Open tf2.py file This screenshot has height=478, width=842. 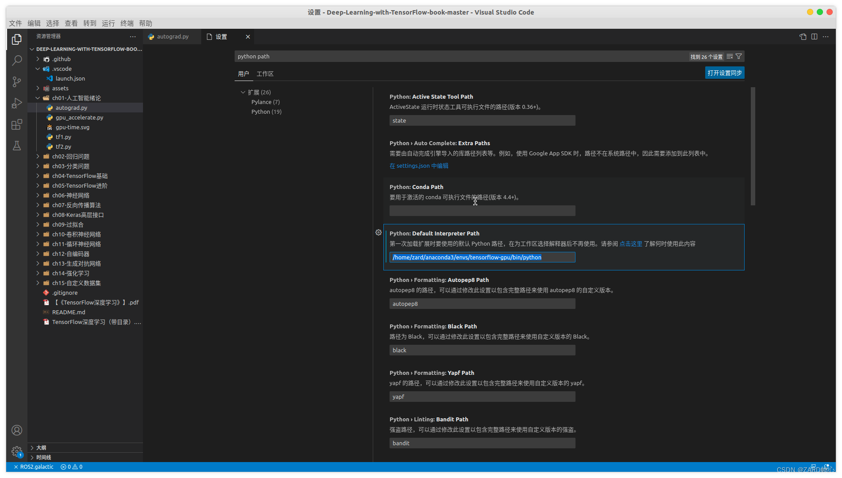point(63,146)
